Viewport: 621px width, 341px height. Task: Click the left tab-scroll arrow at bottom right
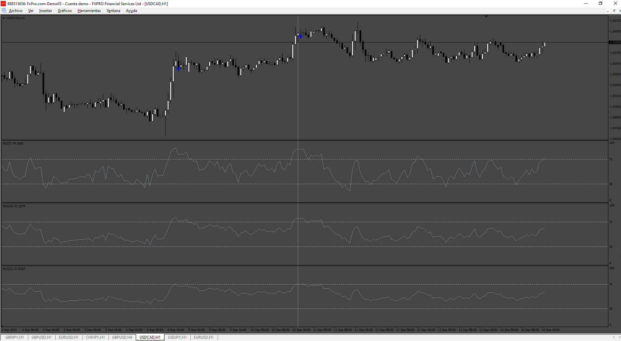[614, 337]
